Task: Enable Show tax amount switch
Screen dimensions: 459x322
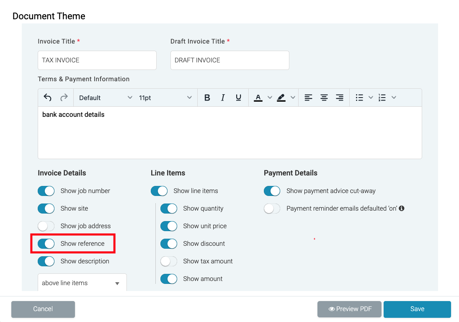Action: coord(169,261)
